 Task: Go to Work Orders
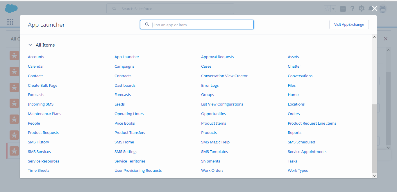212,171
